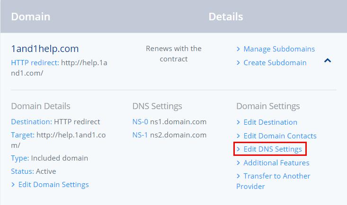The height and width of the screenshot is (205, 347).
Task: Click Create Subdomain link
Action: [x=275, y=63]
